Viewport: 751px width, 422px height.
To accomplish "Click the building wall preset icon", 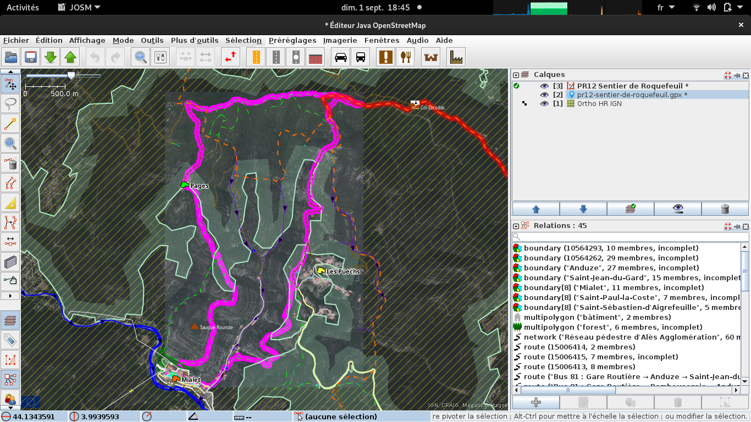I will pos(315,57).
